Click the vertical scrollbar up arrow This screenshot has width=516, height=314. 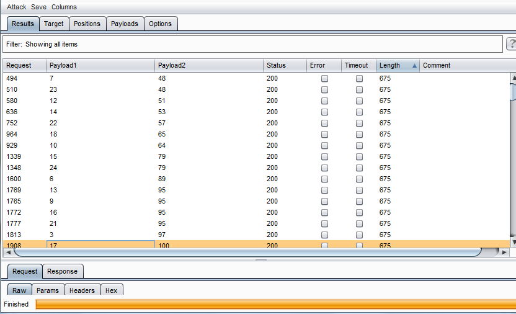pos(513,78)
